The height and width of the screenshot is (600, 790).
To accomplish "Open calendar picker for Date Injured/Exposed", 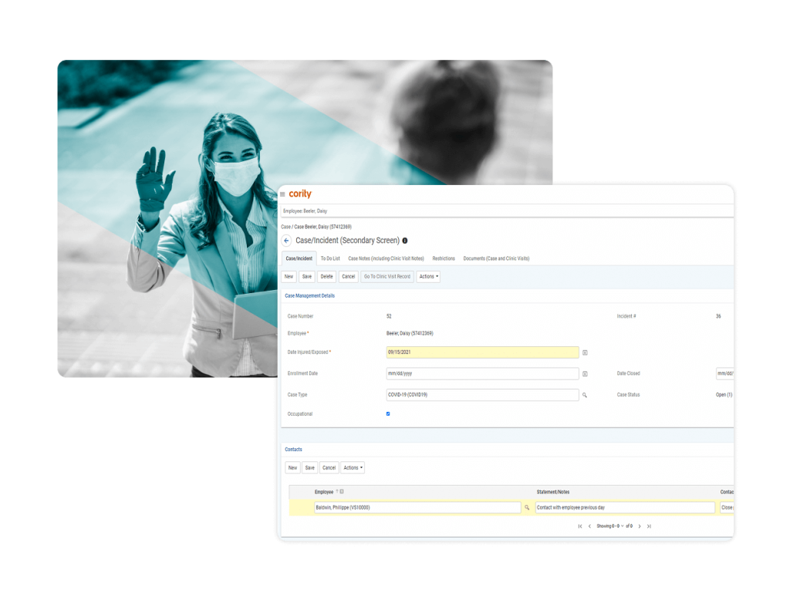I will 585,352.
